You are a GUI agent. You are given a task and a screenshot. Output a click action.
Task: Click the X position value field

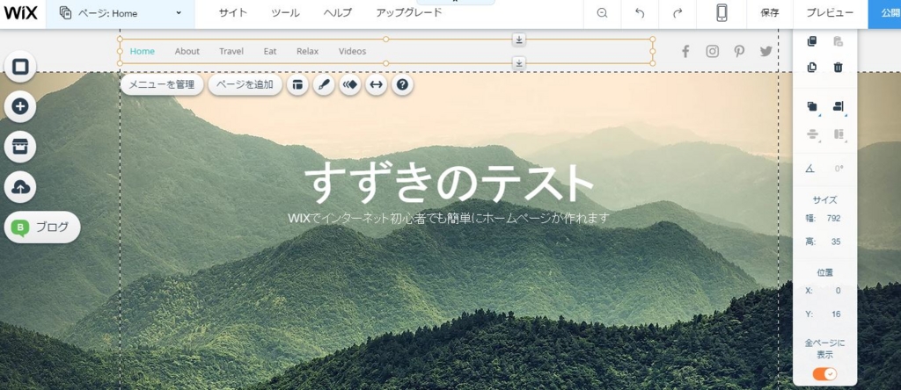pos(838,291)
